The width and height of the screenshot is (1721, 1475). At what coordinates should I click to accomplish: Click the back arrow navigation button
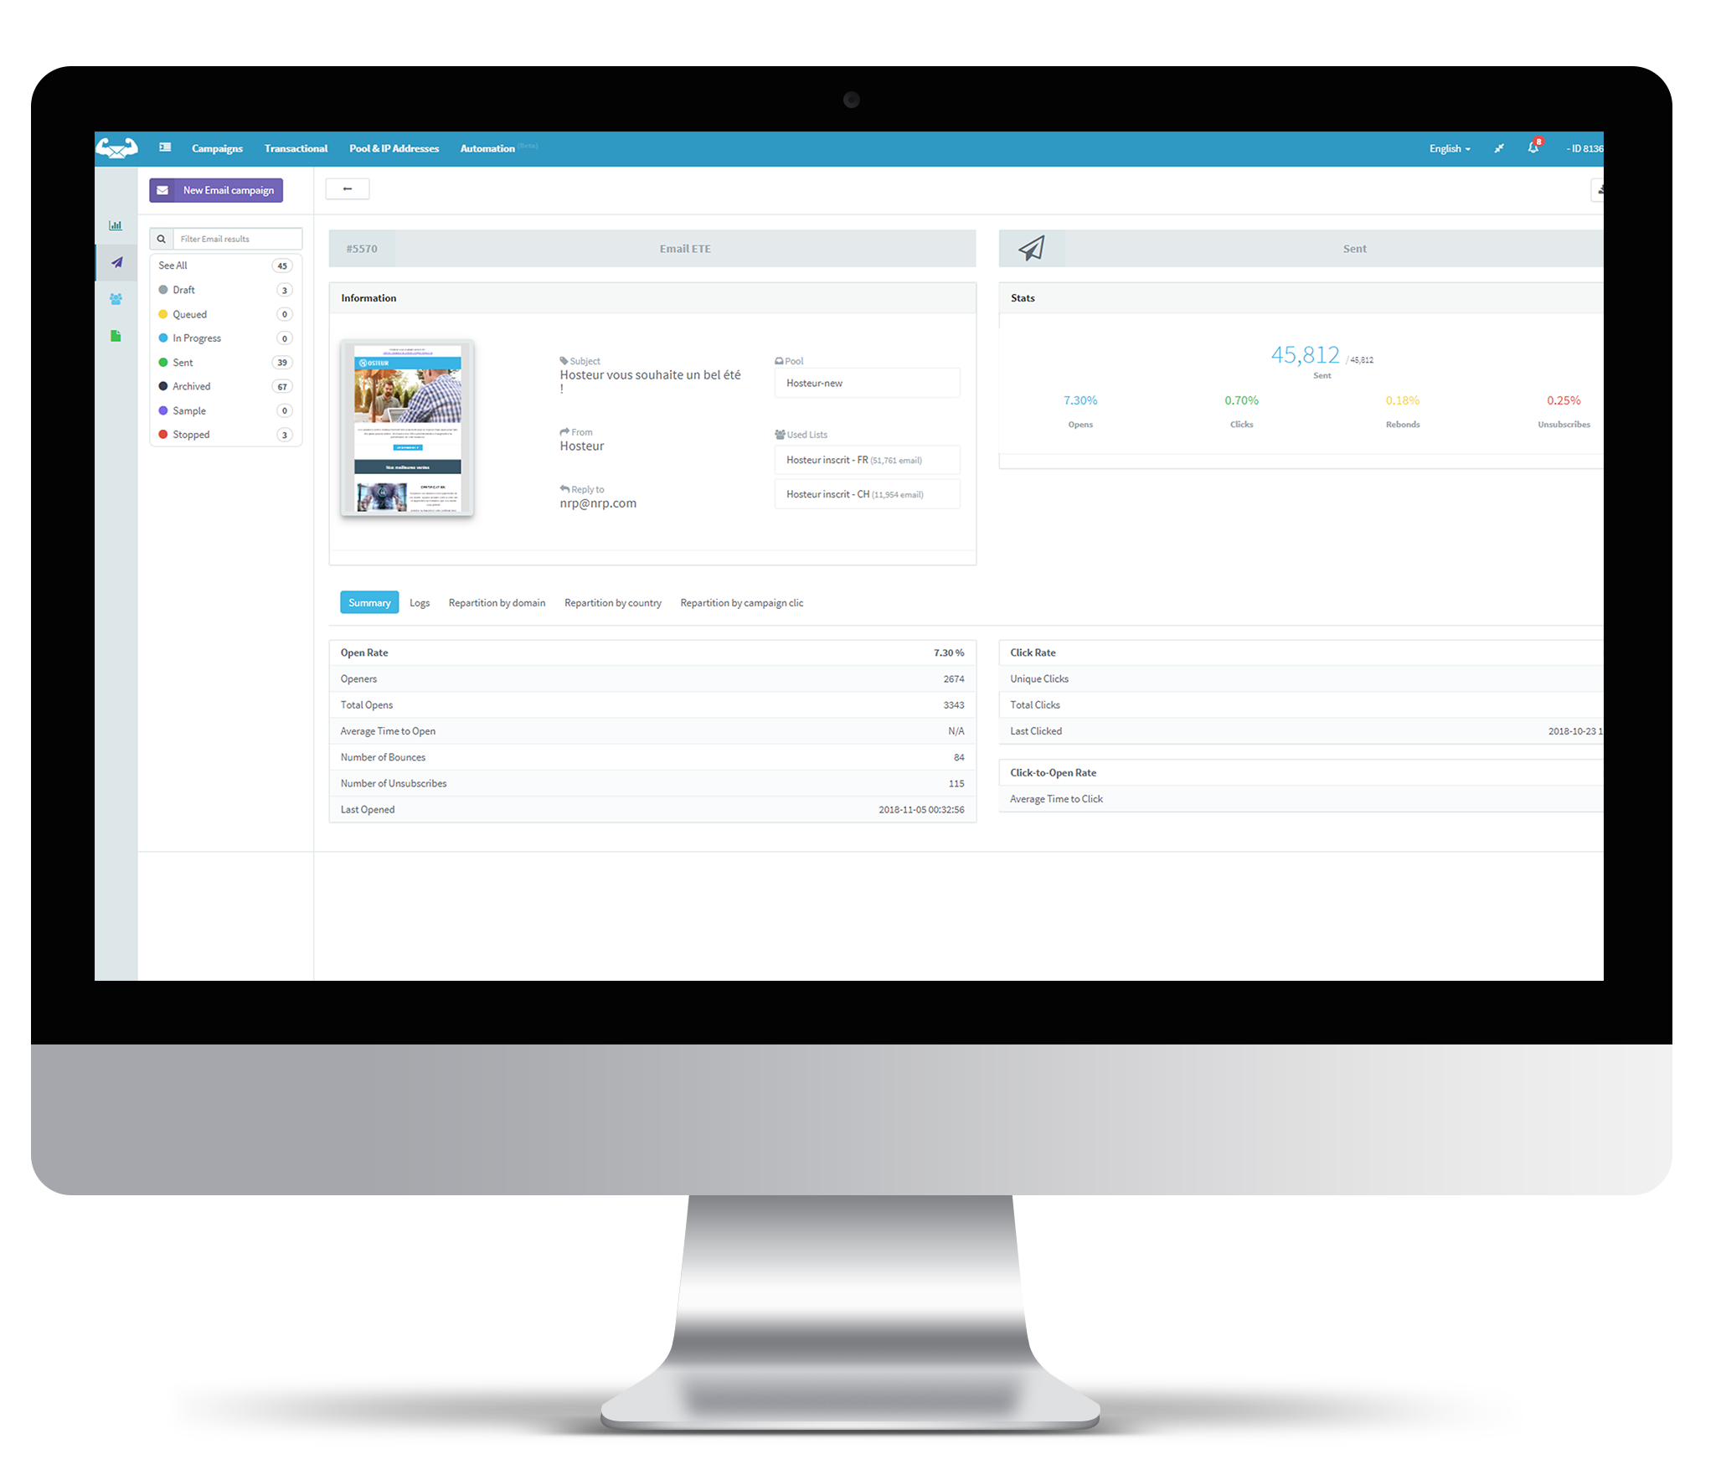347,188
